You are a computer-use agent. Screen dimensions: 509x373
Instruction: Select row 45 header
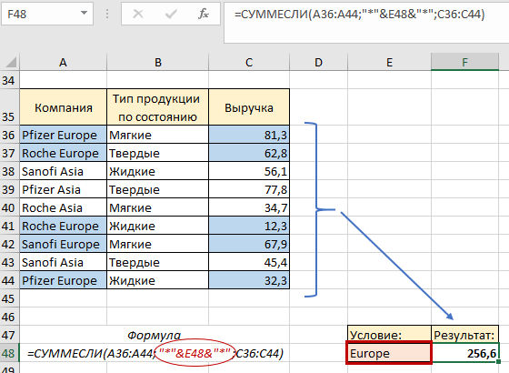(9, 298)
